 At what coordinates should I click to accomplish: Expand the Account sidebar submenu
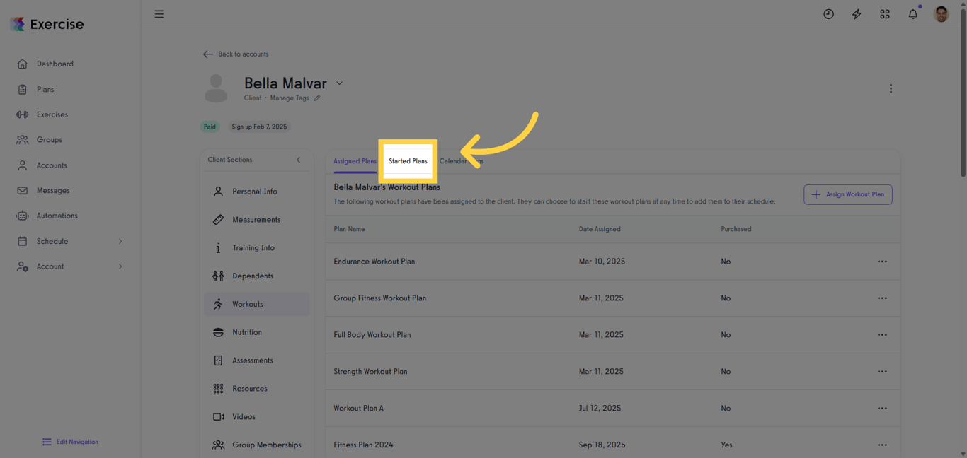pyautogui.click(x=120, y=266)
